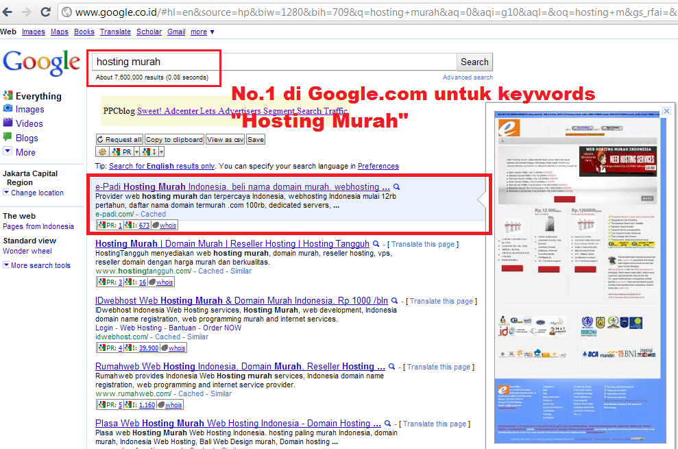The height and width of the screenshot is (449, 678).
Task: Click the Blogs icon in left sidebar
Action: pos(8,137)
